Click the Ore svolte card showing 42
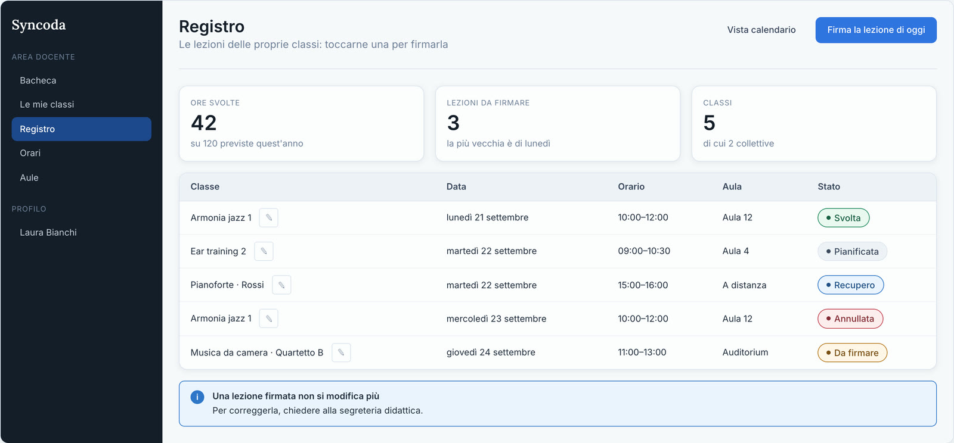This screenshot has width=954, height=443. (x=302, y=124)
